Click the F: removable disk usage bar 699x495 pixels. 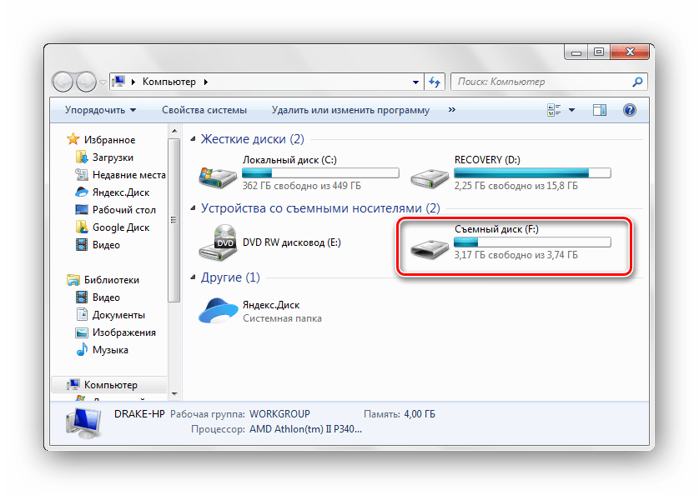(532, 242)
